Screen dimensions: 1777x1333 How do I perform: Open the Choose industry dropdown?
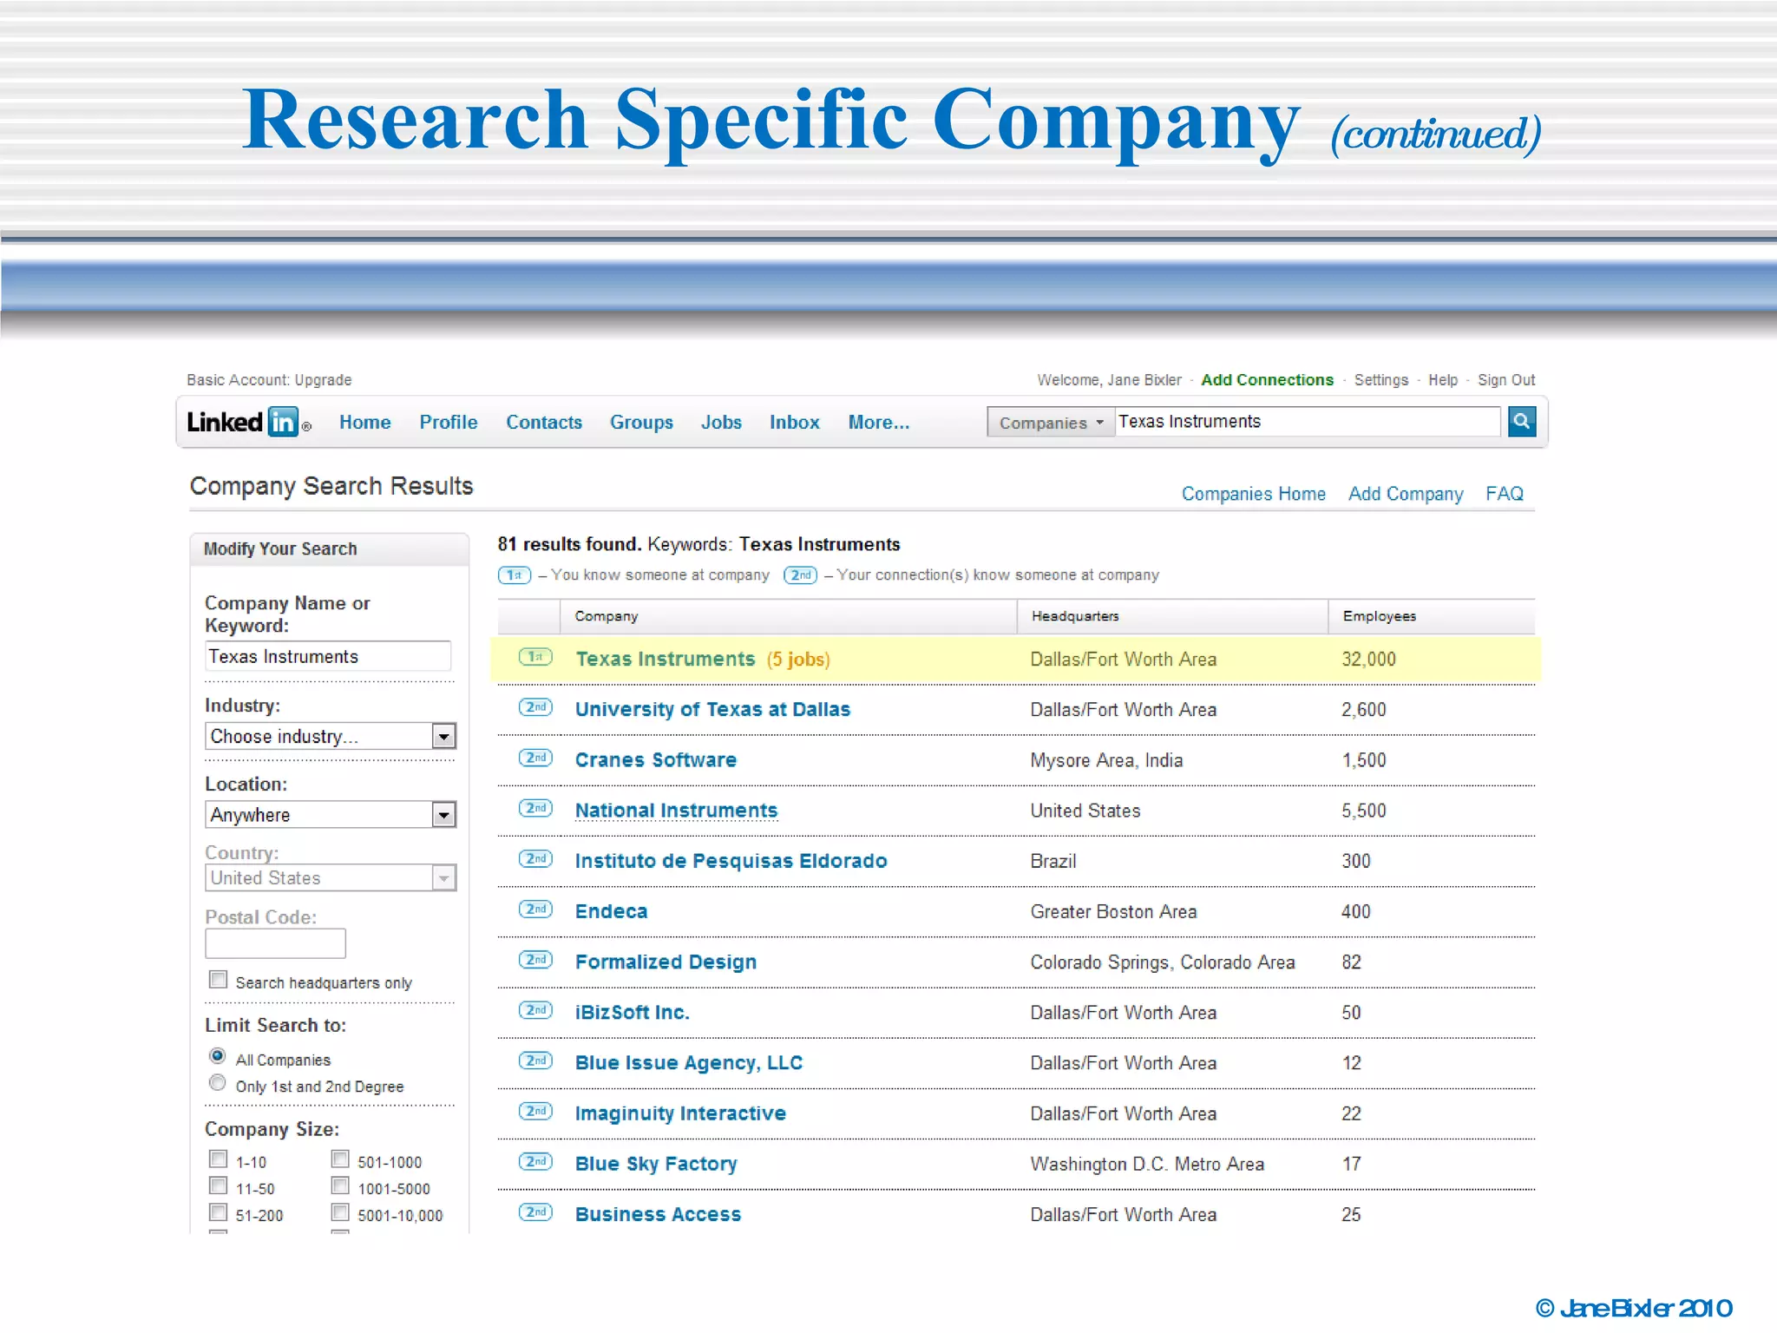coord(331,736)
